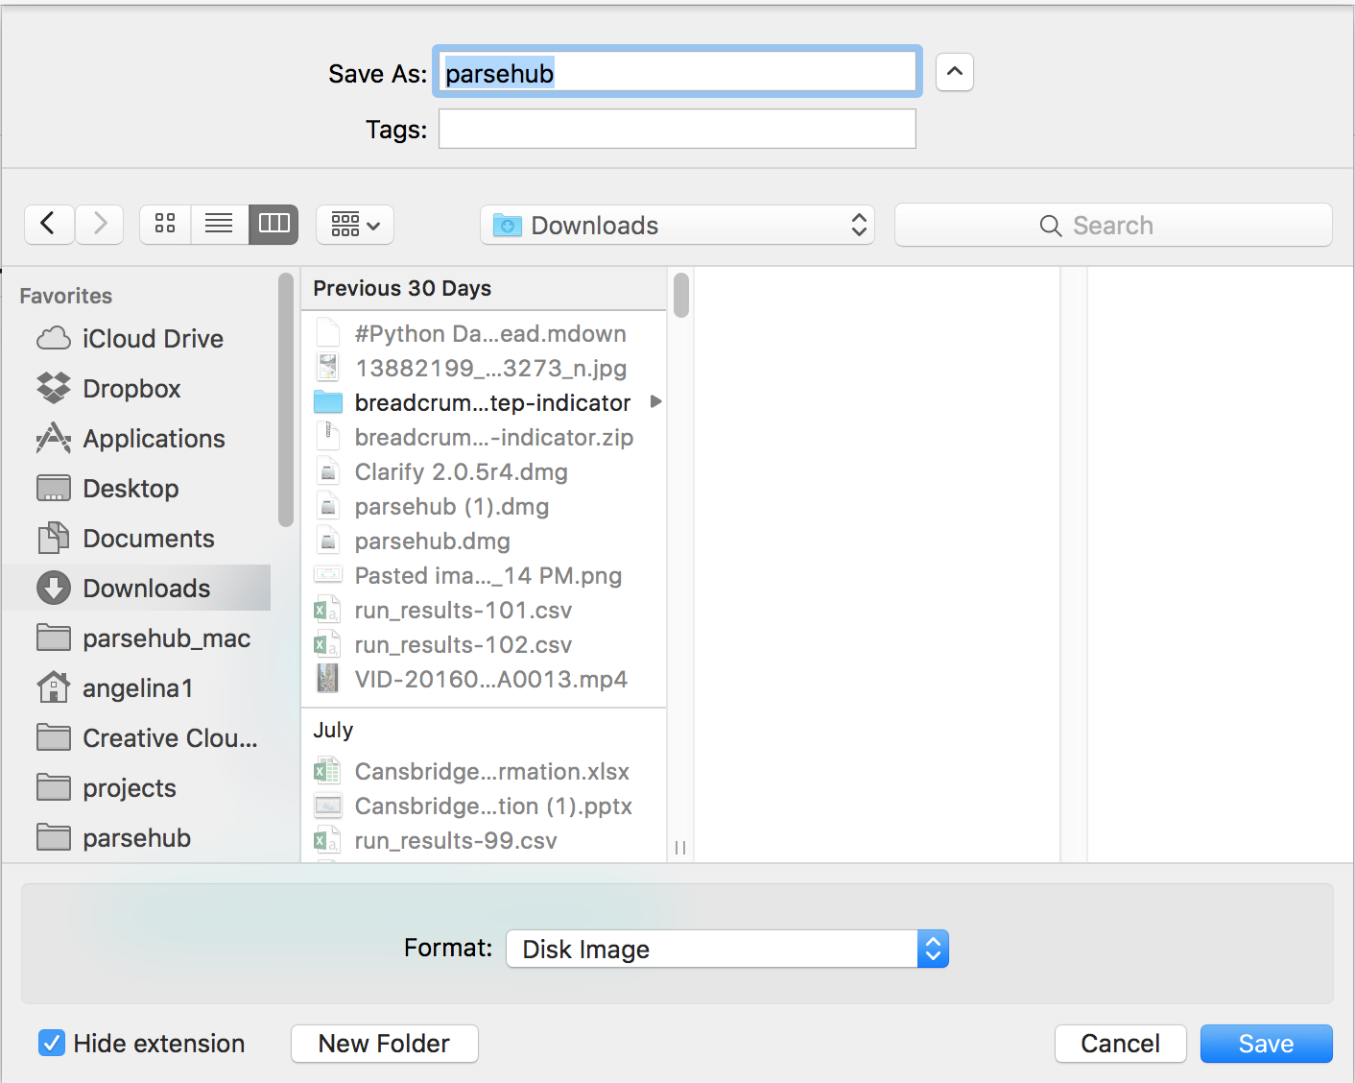Select Documents in the sidebar

[x=136, y=539]
